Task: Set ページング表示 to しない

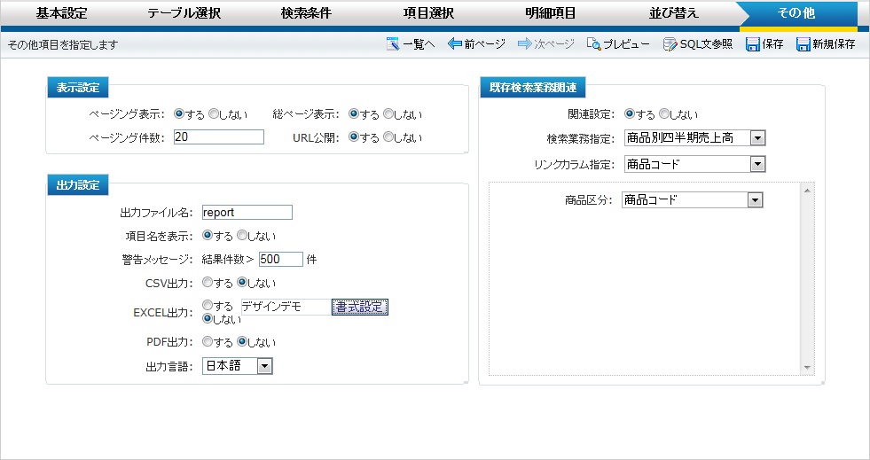Action: pyautogui.click(x=213, y=113)
